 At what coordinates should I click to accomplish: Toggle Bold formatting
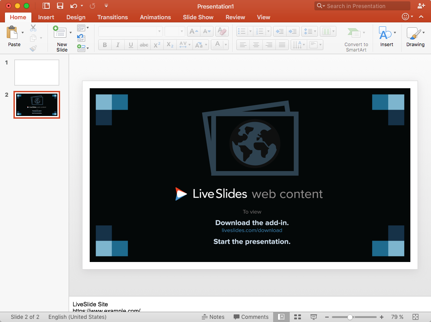[105, 45]
